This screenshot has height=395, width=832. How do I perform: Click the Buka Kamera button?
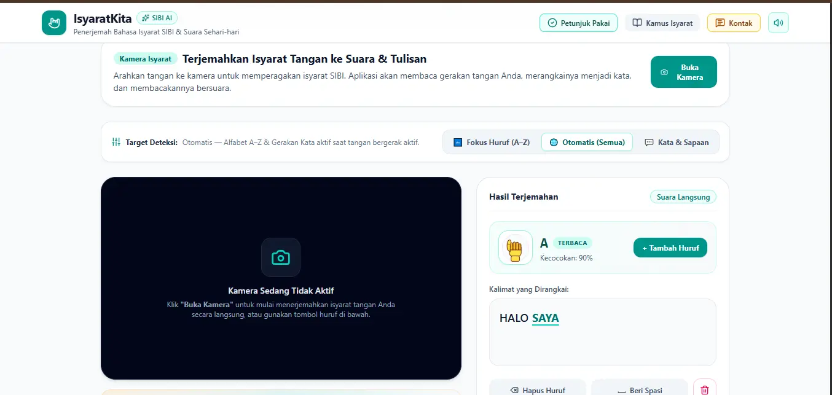pos(684,72)
